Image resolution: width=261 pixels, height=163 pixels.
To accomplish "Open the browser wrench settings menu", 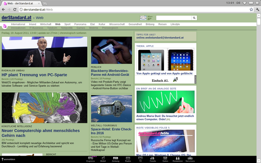I will (x=258, y=9).
